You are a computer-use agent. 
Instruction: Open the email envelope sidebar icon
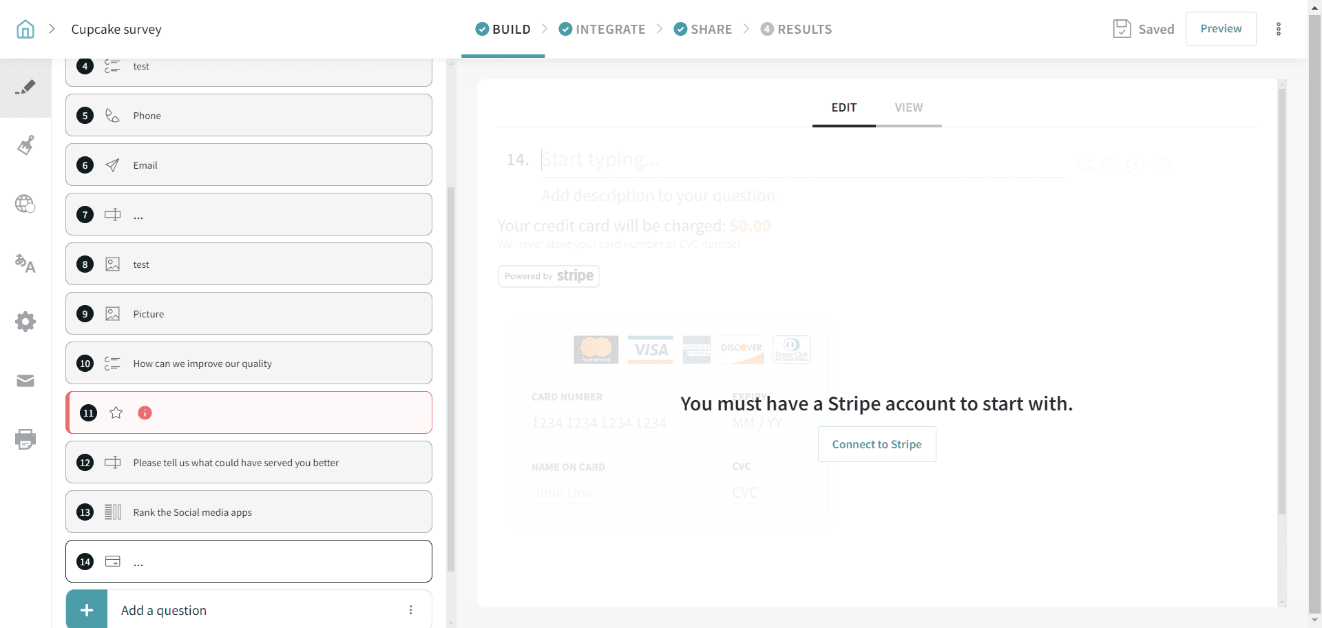(25, 381)
